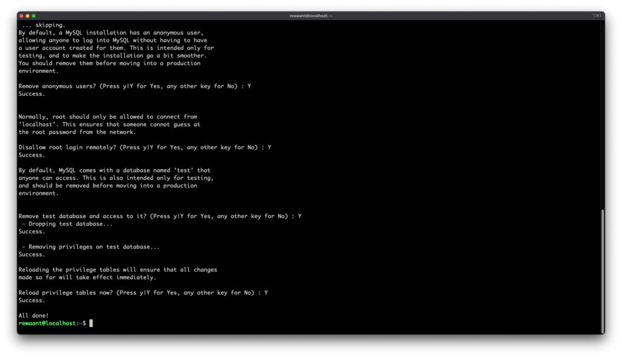Click line 'allowing anyone to log into MySQL'
This screenshot has width=622, height=357.
112,40
